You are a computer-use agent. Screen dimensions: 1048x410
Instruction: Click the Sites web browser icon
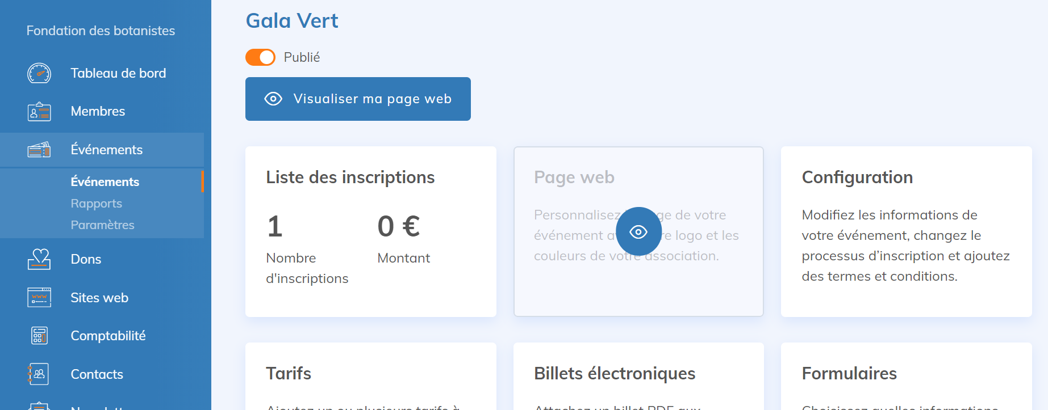(39, 298)
